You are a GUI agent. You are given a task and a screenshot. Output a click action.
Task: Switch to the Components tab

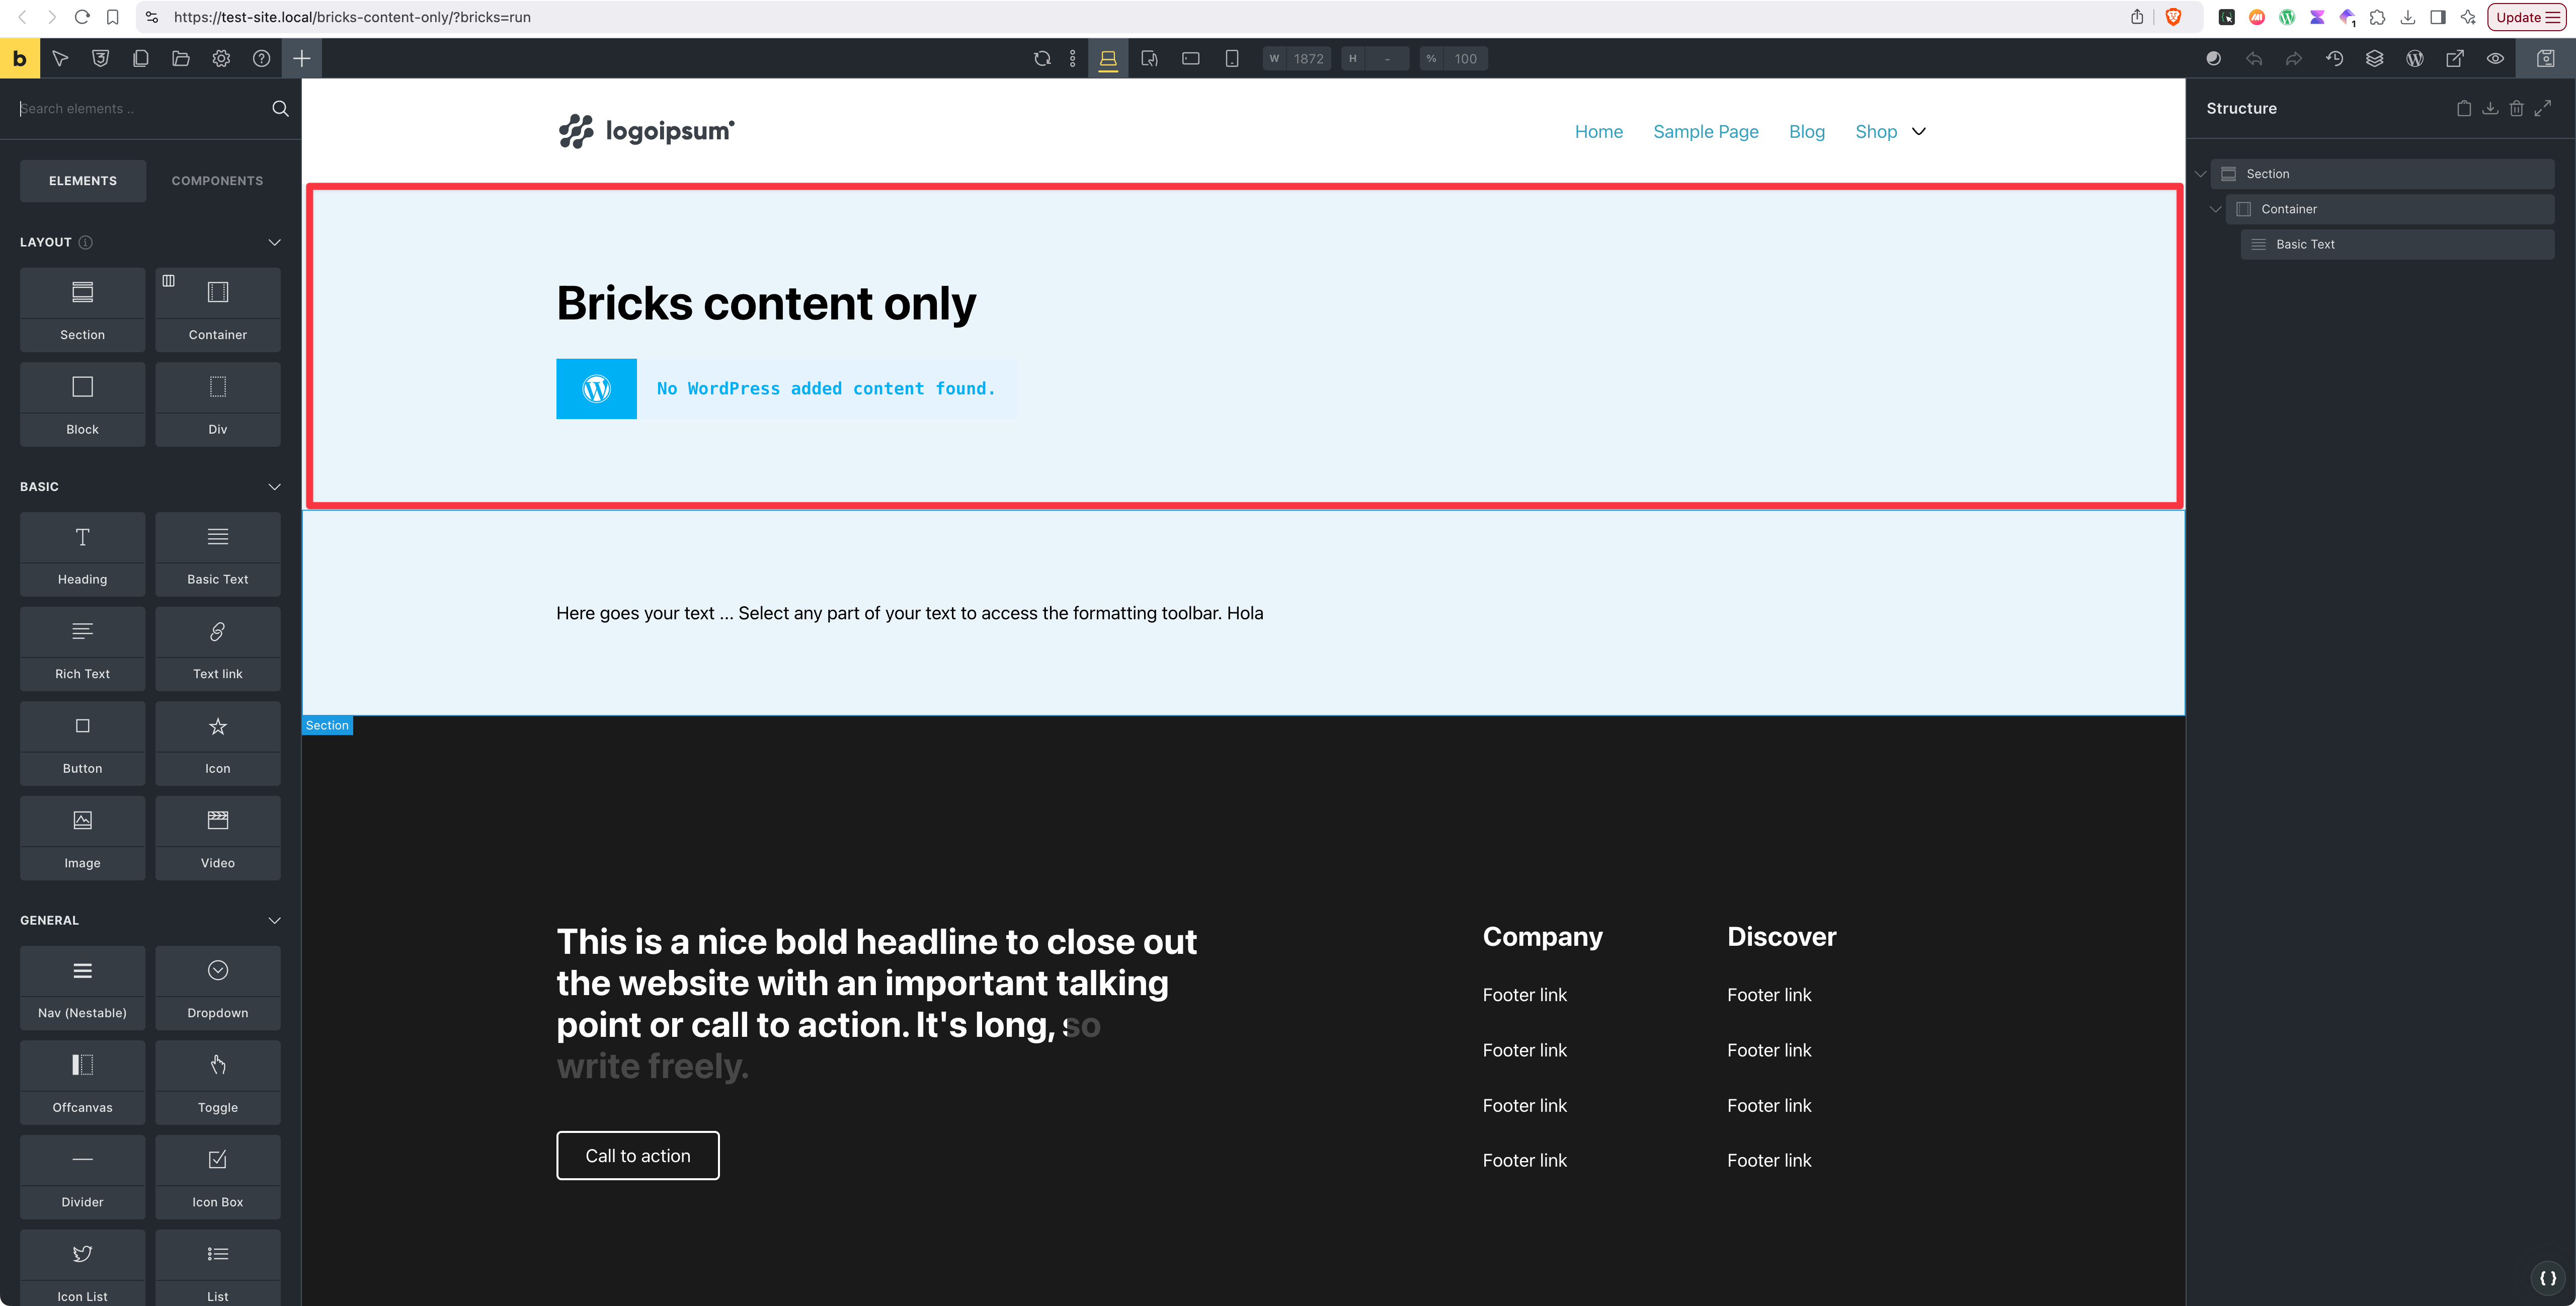[x=217, y=181]
